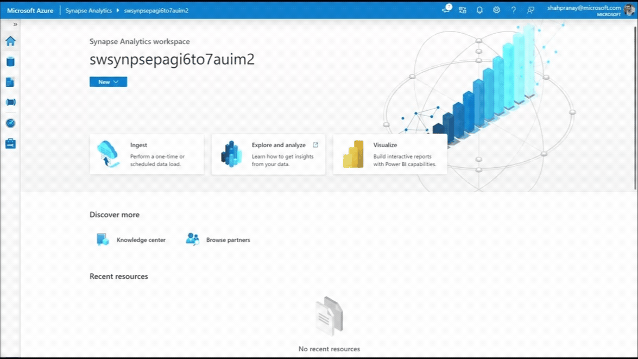Click the vertical scrollbar on the right
Viewport: 638px width, 359px height.
point(635,108)
